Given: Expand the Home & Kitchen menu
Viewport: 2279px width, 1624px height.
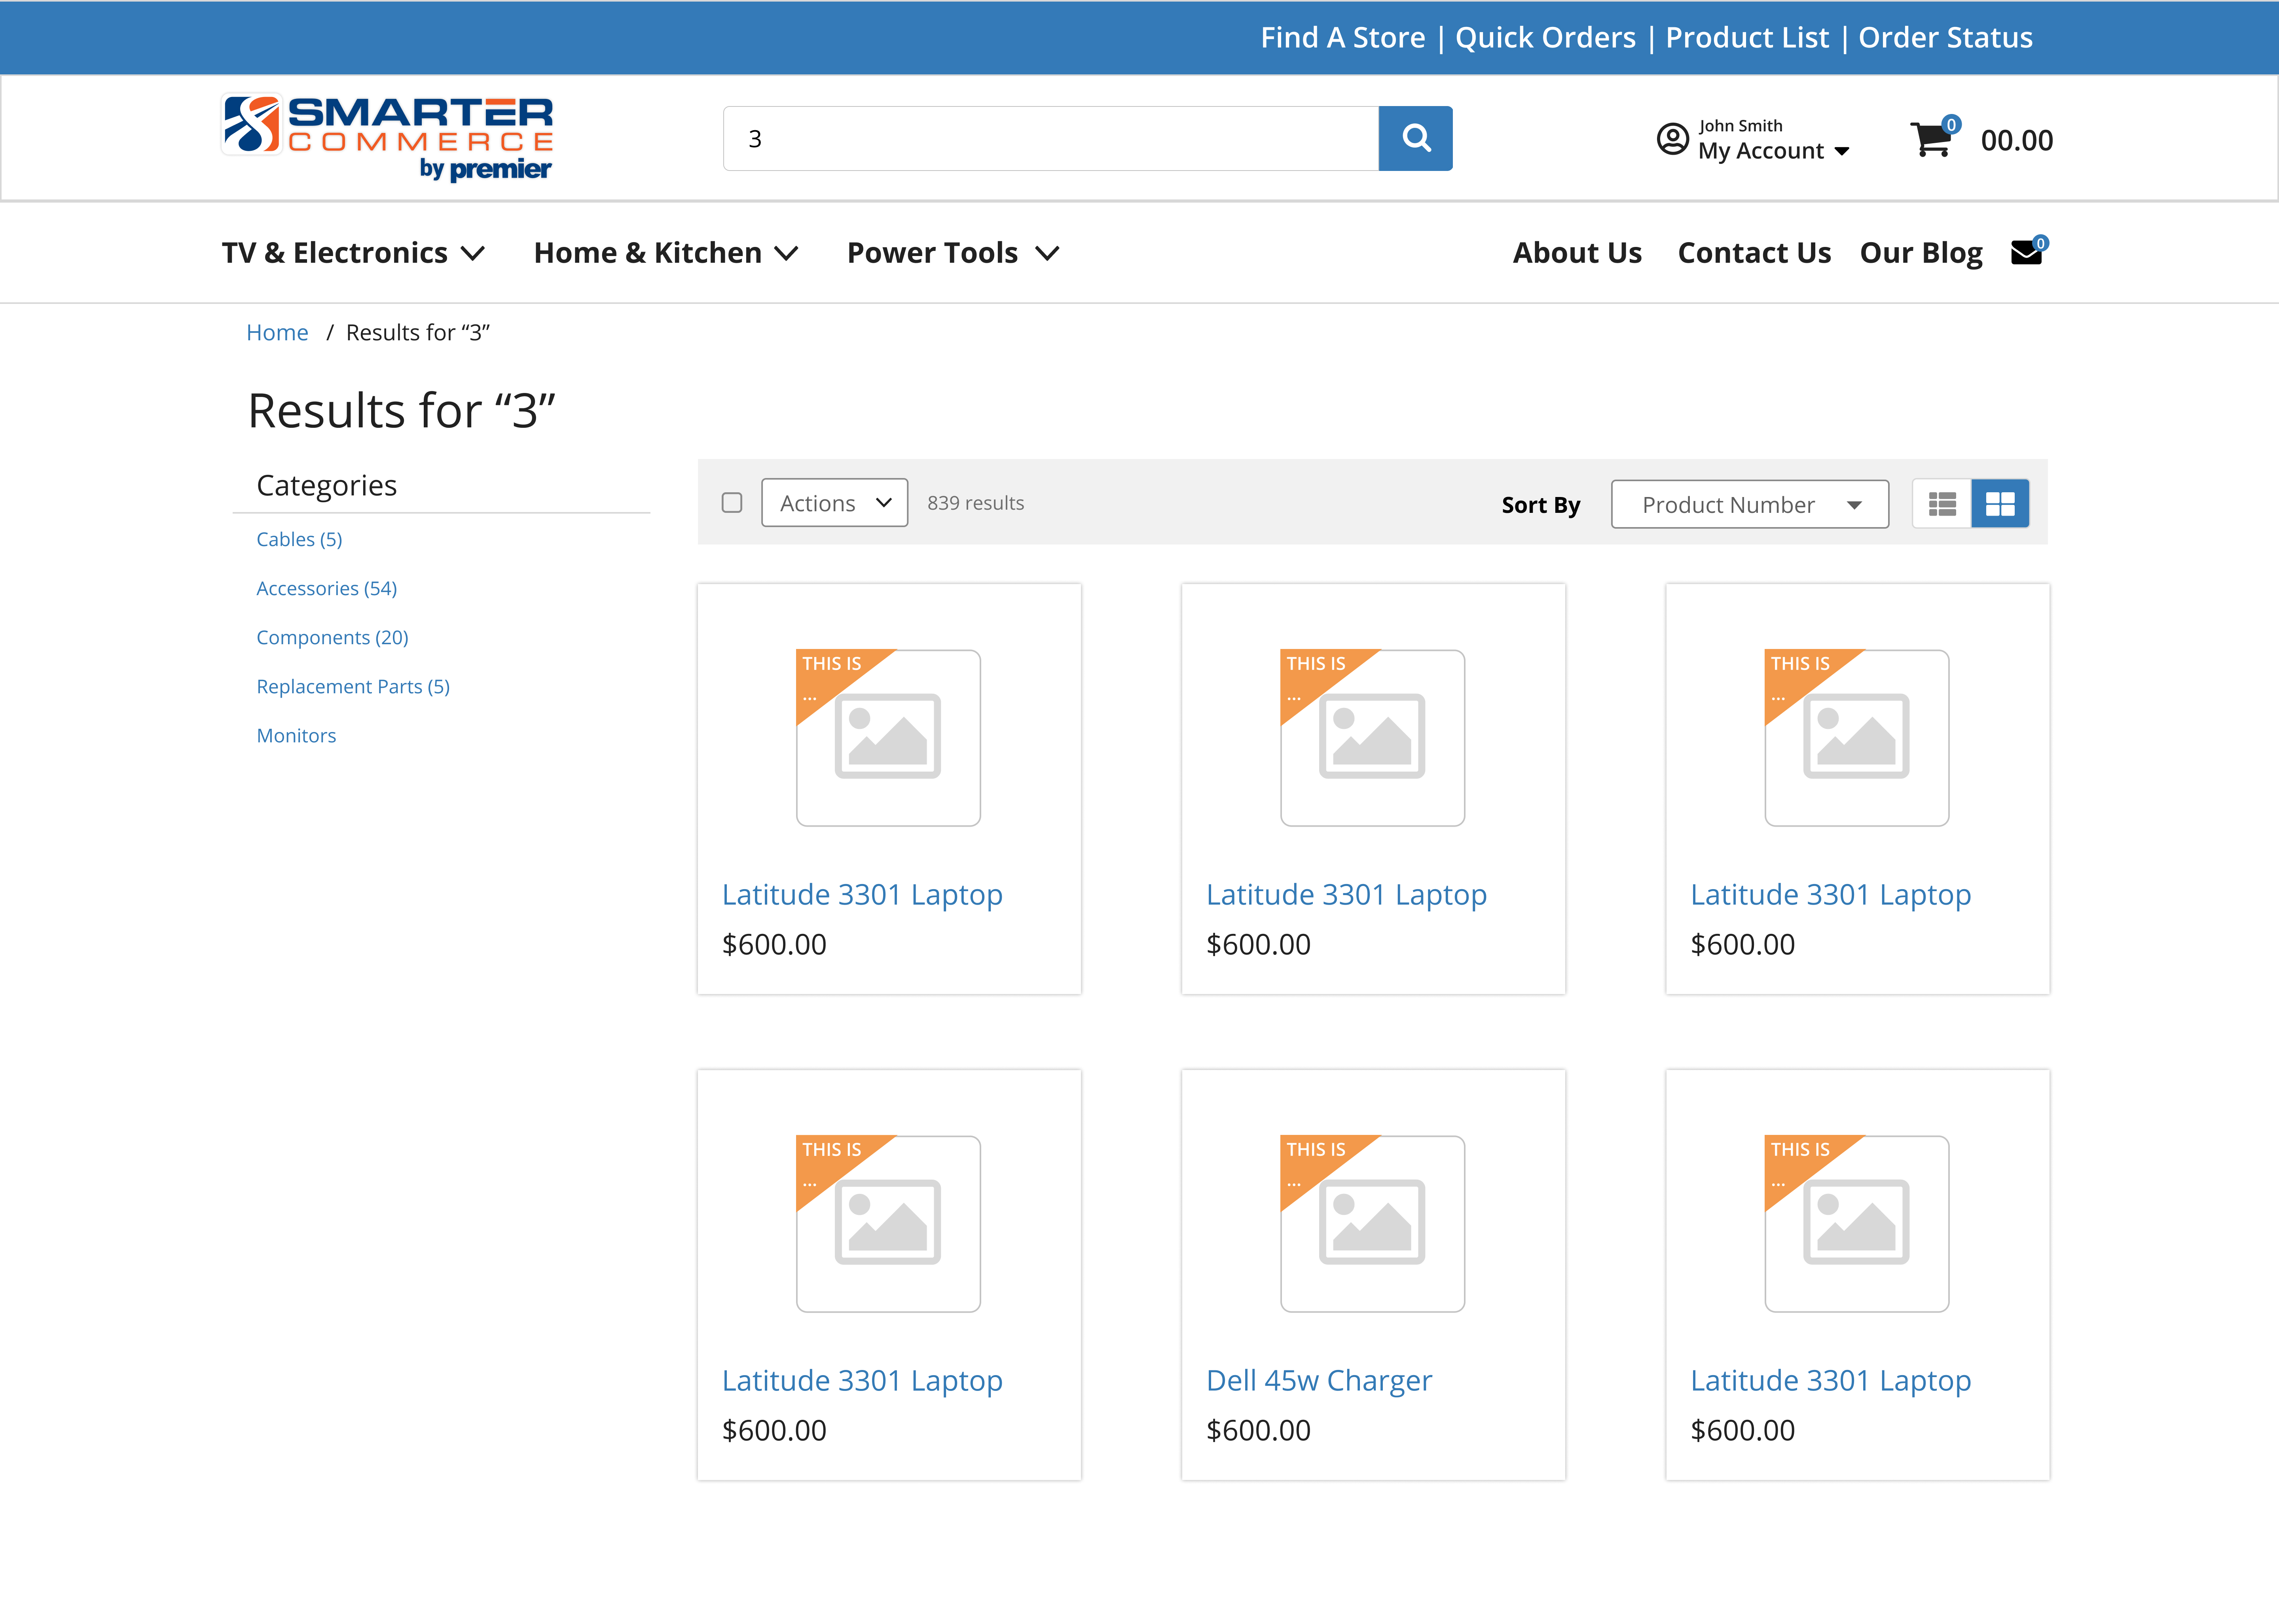Looking at the screenshot, I should click(x=666, y=253).
